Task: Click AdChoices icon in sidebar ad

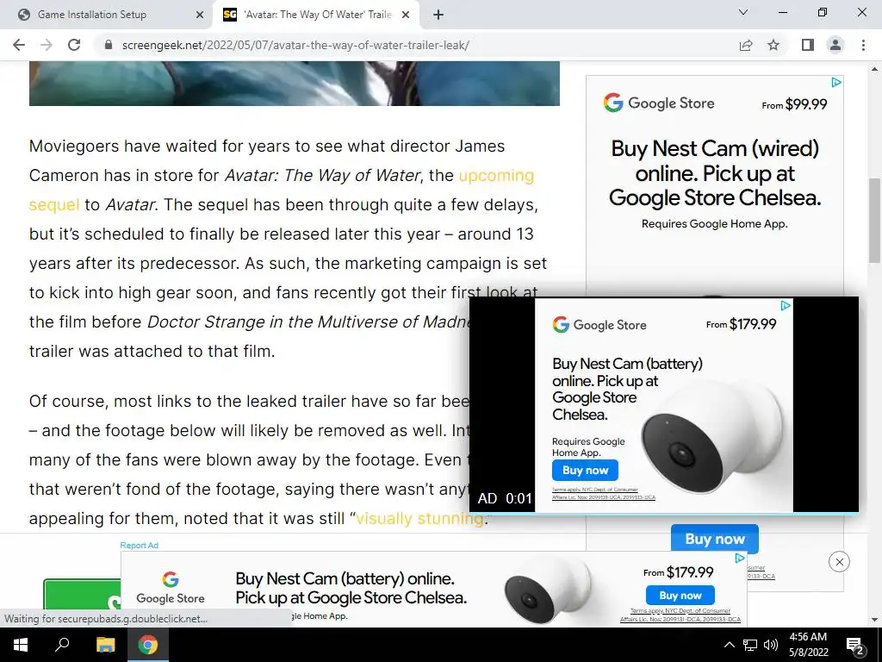Action: pos(836,83)
